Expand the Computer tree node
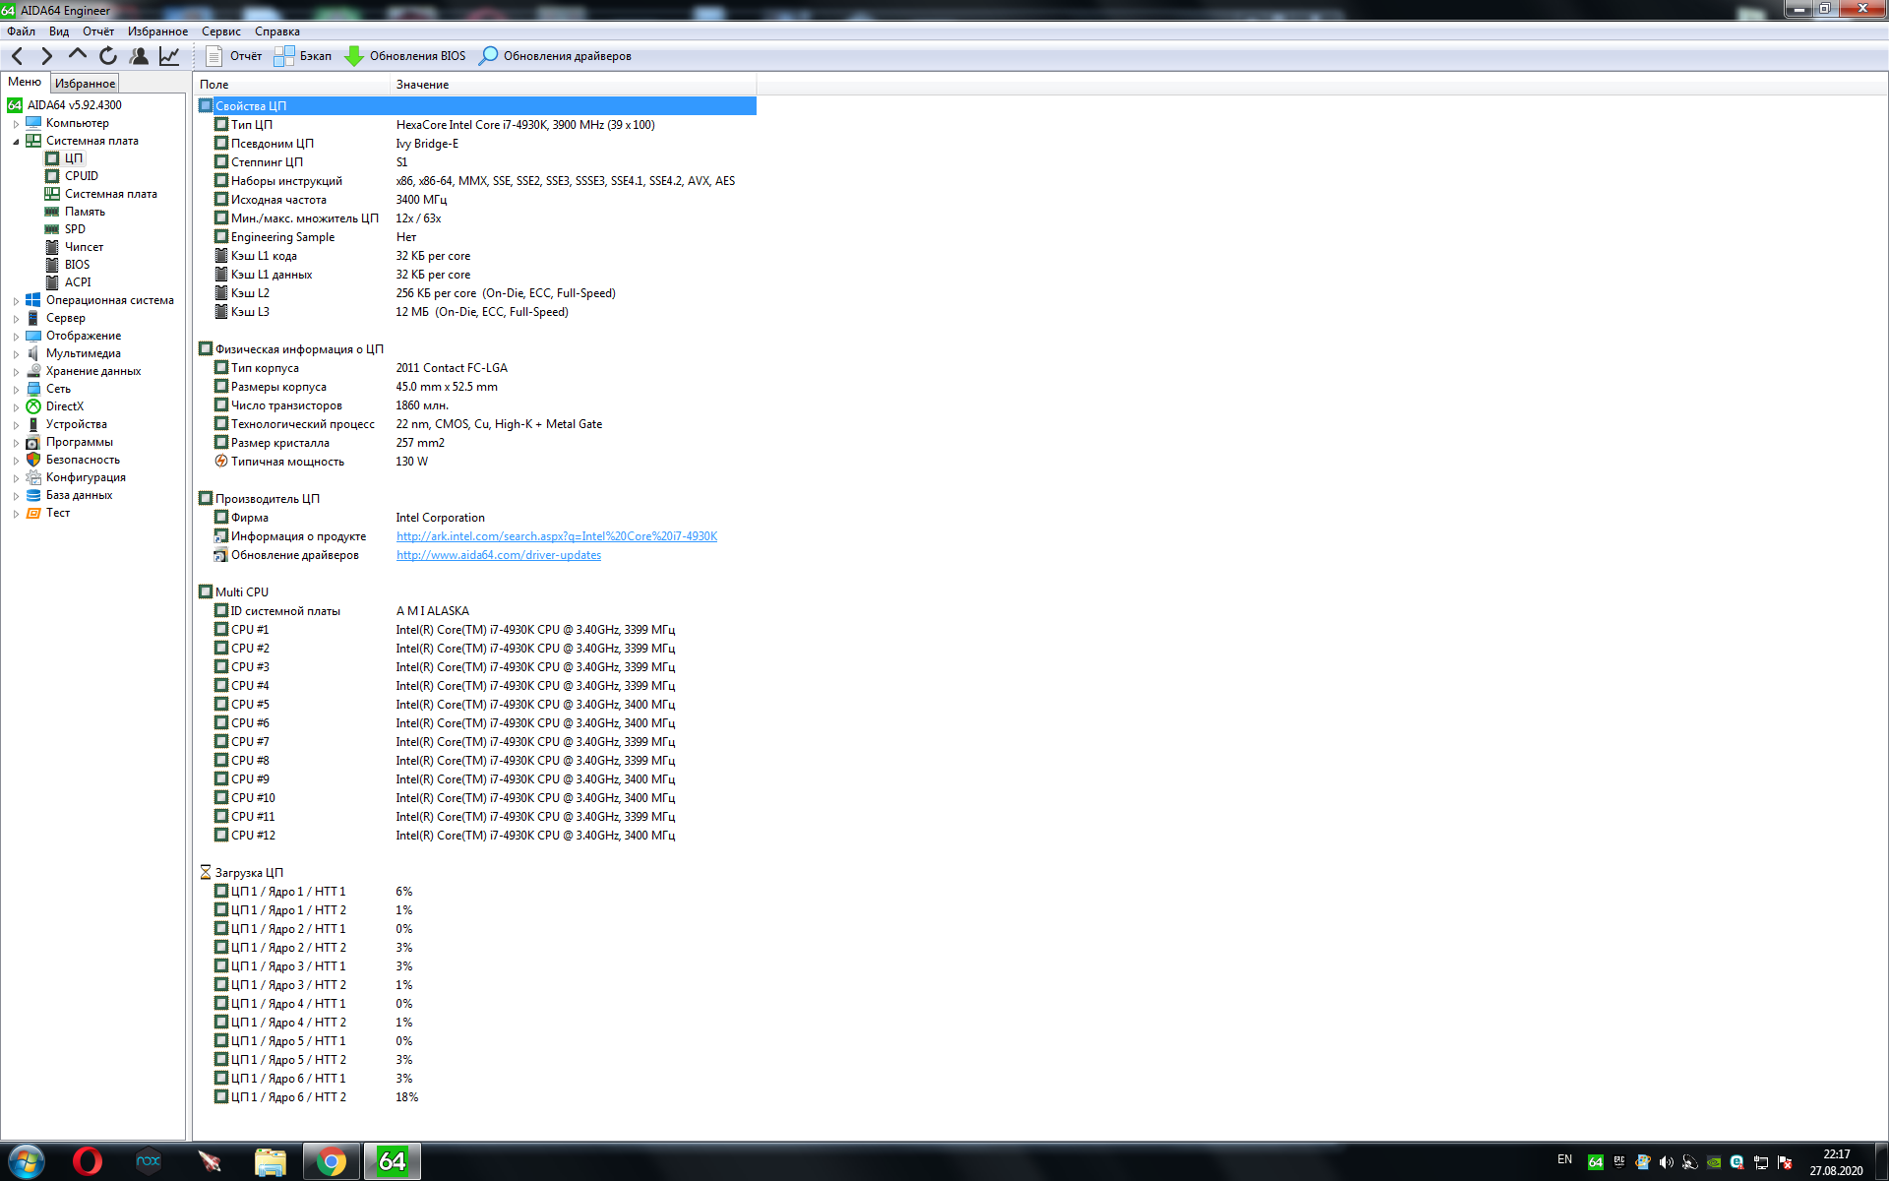This screenshot has width=1889, height=1181. [16, 124]
